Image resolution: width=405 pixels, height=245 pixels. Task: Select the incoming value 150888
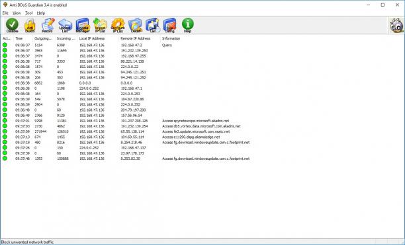63,158
